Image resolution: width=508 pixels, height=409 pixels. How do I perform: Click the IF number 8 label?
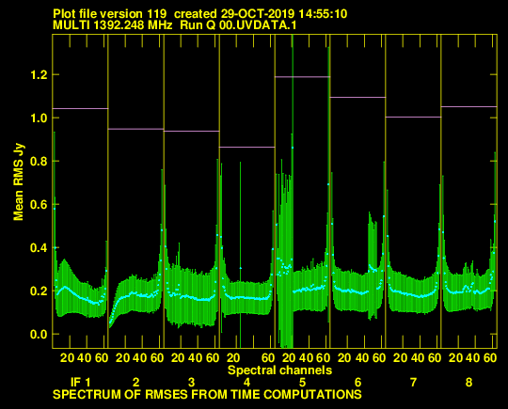pyautogui.click(x=468, y=383)
